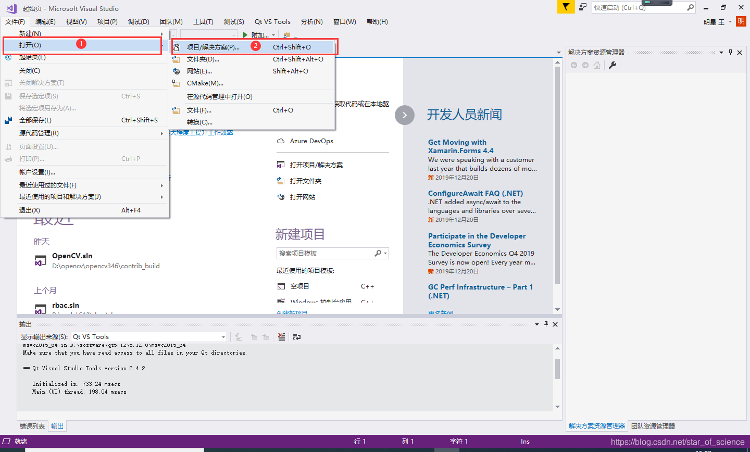Image resolution: width=750 pixels, height=452 pixels.
Task: Expand the search project templates dropdown arrow
Action: click(385, 254)
